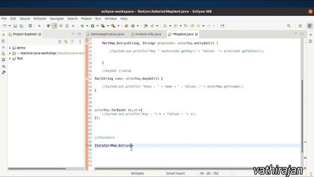314x177 pixels.
Task: Click the editor vertical scrollbar thumb
Action: [302, 117]
